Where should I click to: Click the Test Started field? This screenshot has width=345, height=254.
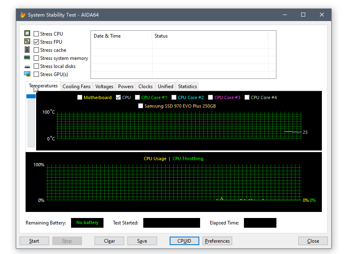[172, 222]
